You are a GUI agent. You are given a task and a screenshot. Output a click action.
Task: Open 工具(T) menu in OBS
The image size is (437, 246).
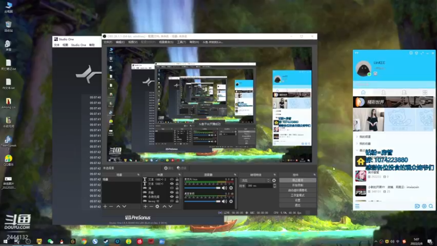tap(181, 42)
